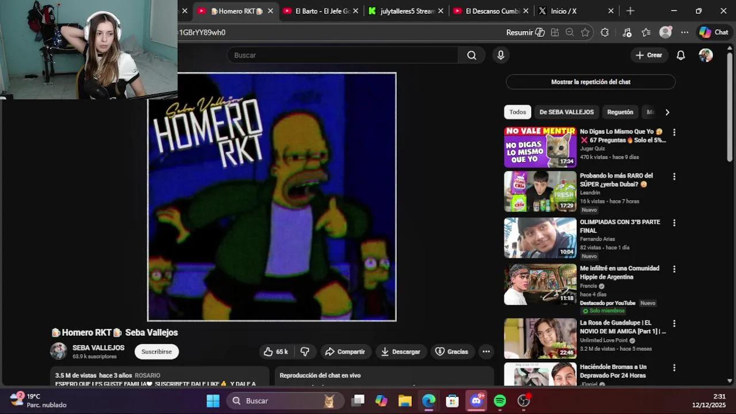Enable the Regueton topic chip

pos(620,112)
